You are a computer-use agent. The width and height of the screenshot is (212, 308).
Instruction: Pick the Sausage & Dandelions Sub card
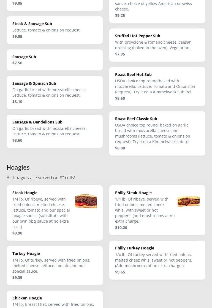pyautogui.click(x=55, y=131)
